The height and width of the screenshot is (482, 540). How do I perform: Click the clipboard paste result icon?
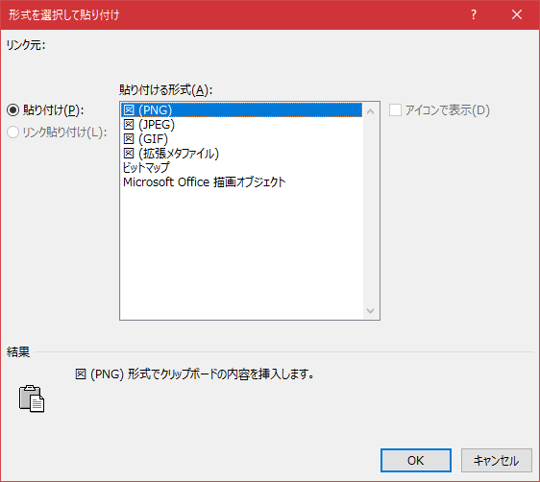coord(32,398)
